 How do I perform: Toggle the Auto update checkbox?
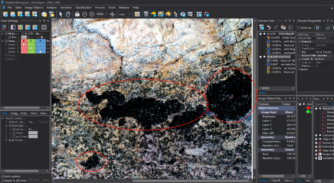(3, 176)
